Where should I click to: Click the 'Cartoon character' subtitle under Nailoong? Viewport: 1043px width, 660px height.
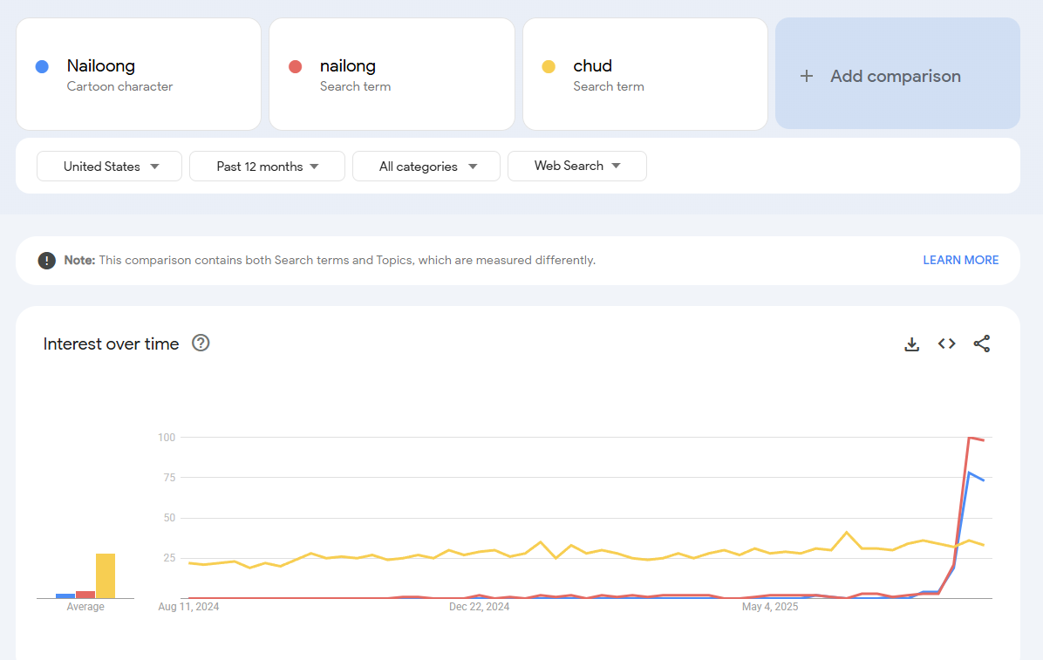click(119, 86)
